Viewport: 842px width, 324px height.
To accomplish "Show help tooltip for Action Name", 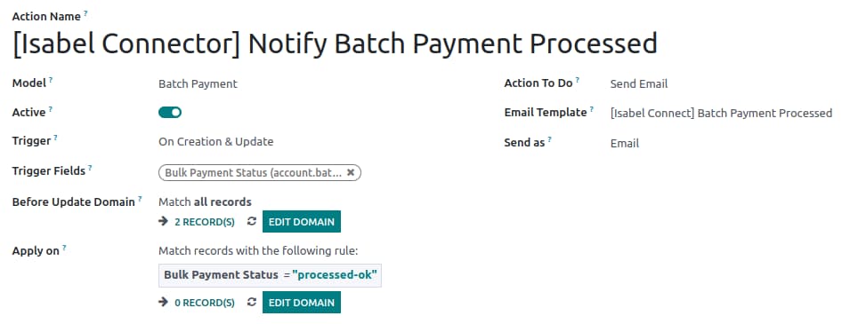I will pyautogui.click(x=85, y=13).
